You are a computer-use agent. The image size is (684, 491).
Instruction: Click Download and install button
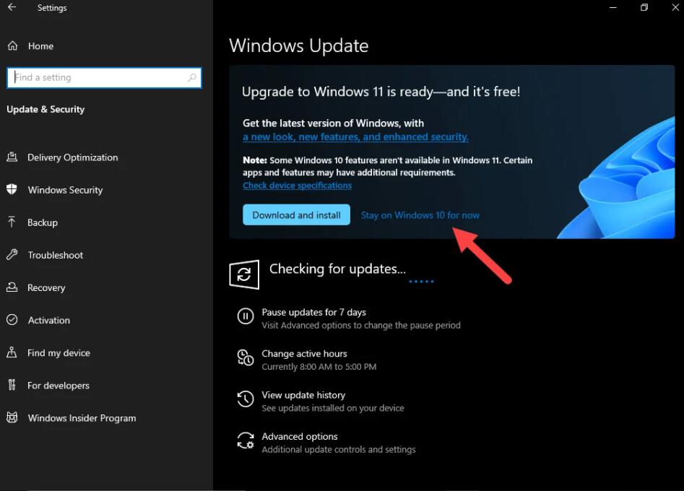click(296, 215)
